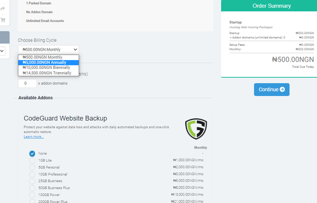Select the 50GB Business Plus plan
The width and height of the screenshot is (317, 203).
pyautogui.click(x=32, y=188)
